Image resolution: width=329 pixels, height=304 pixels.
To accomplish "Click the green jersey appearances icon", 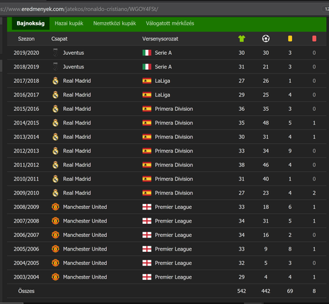I will point(241,38).
